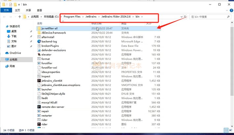Viewport: 234px width, 135px height.
Task: Open the 文件 menu tab
Action: [x=6, y=10]
